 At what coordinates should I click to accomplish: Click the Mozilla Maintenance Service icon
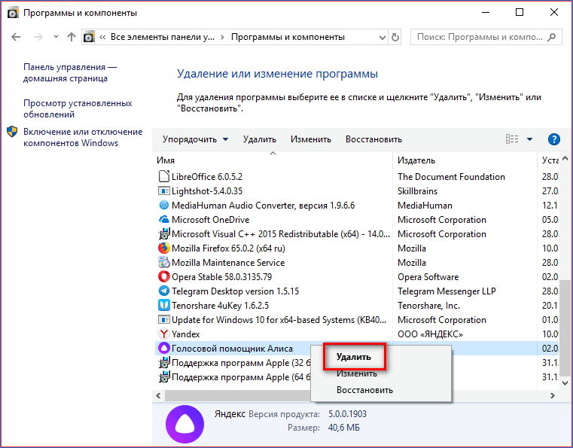click(164, 262)
